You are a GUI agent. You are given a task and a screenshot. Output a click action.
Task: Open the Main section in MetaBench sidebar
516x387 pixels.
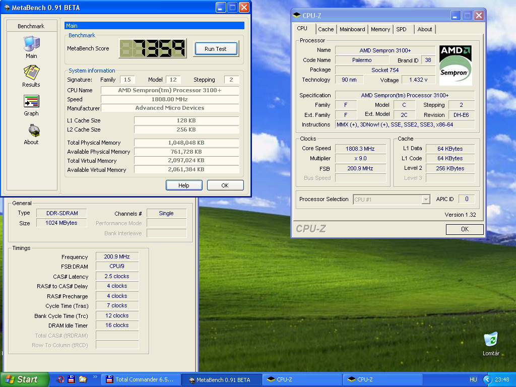(x=31, y=47)
